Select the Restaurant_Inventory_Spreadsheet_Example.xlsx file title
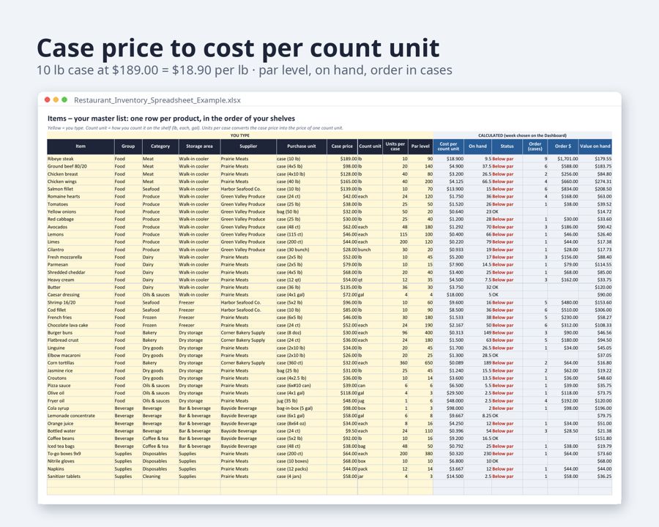 pyautogui.click(x=157, y=100)
